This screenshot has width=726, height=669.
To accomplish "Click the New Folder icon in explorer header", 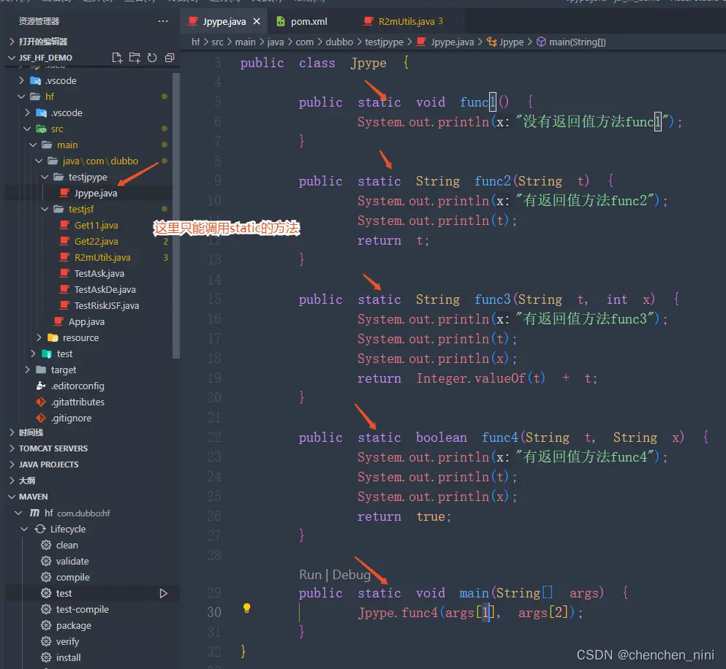I will (x=135, y=58).
